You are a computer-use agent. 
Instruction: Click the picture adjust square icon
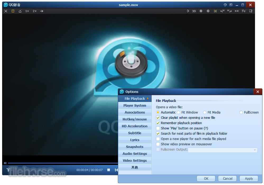[x=215, y=11]
